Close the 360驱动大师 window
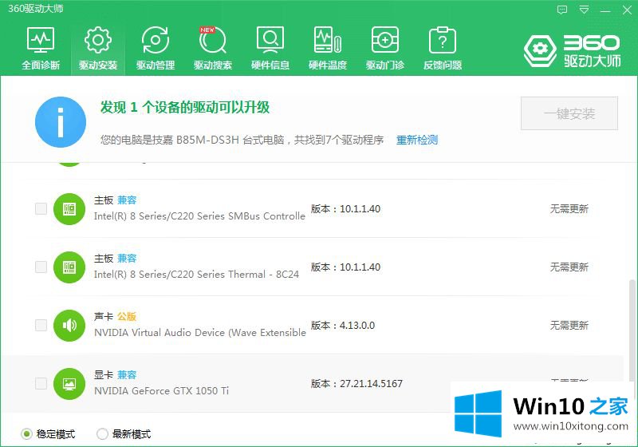638x447 pixels. point(627,10)
